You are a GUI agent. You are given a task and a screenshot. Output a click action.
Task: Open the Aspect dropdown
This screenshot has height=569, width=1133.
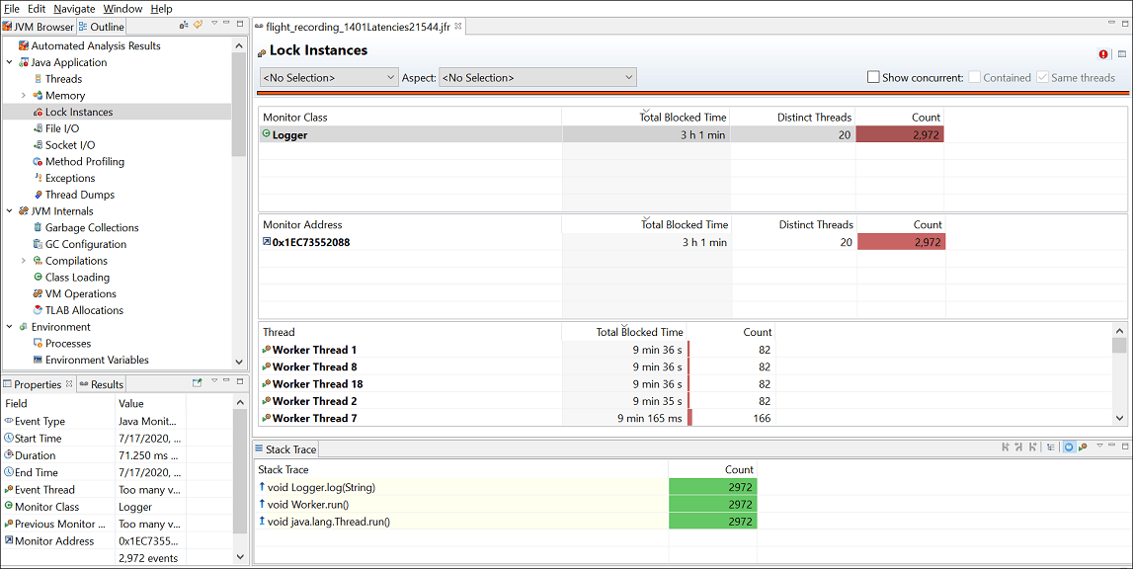pos(537,77)
